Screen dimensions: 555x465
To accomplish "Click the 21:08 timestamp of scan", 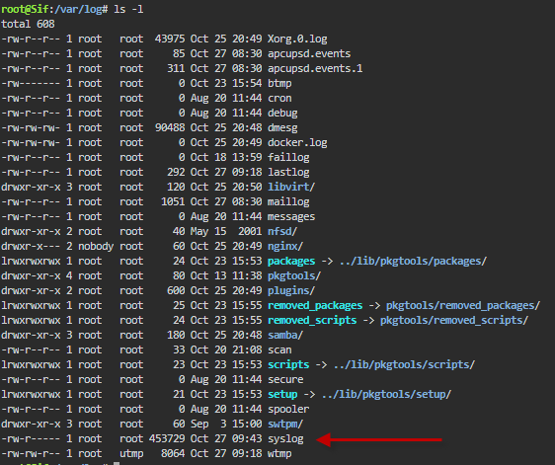I will pyautogui.click(x=247, y=350).
